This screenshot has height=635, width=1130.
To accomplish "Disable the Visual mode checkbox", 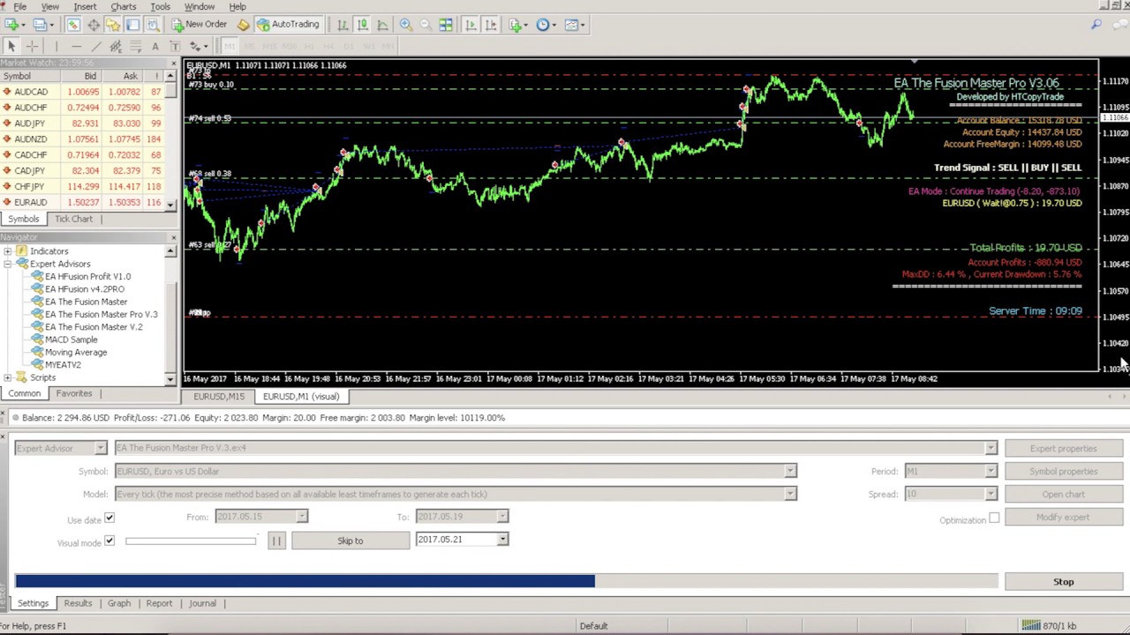I will point(109,541).
